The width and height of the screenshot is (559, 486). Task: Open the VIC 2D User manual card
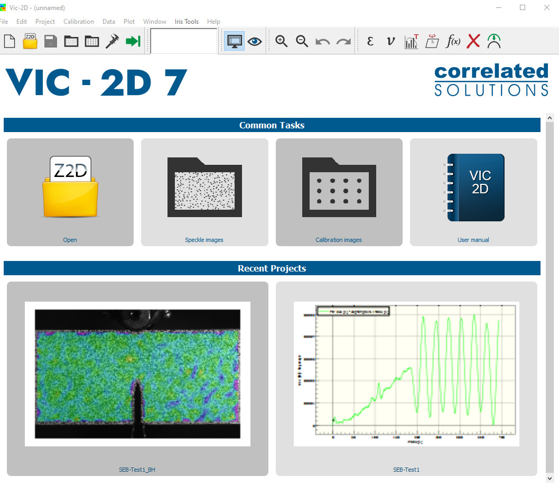coord(473,192)
